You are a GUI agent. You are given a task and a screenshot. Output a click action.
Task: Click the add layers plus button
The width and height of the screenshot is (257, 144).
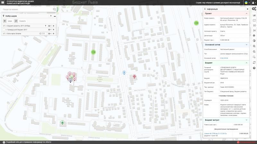click(x=4, y=21)
